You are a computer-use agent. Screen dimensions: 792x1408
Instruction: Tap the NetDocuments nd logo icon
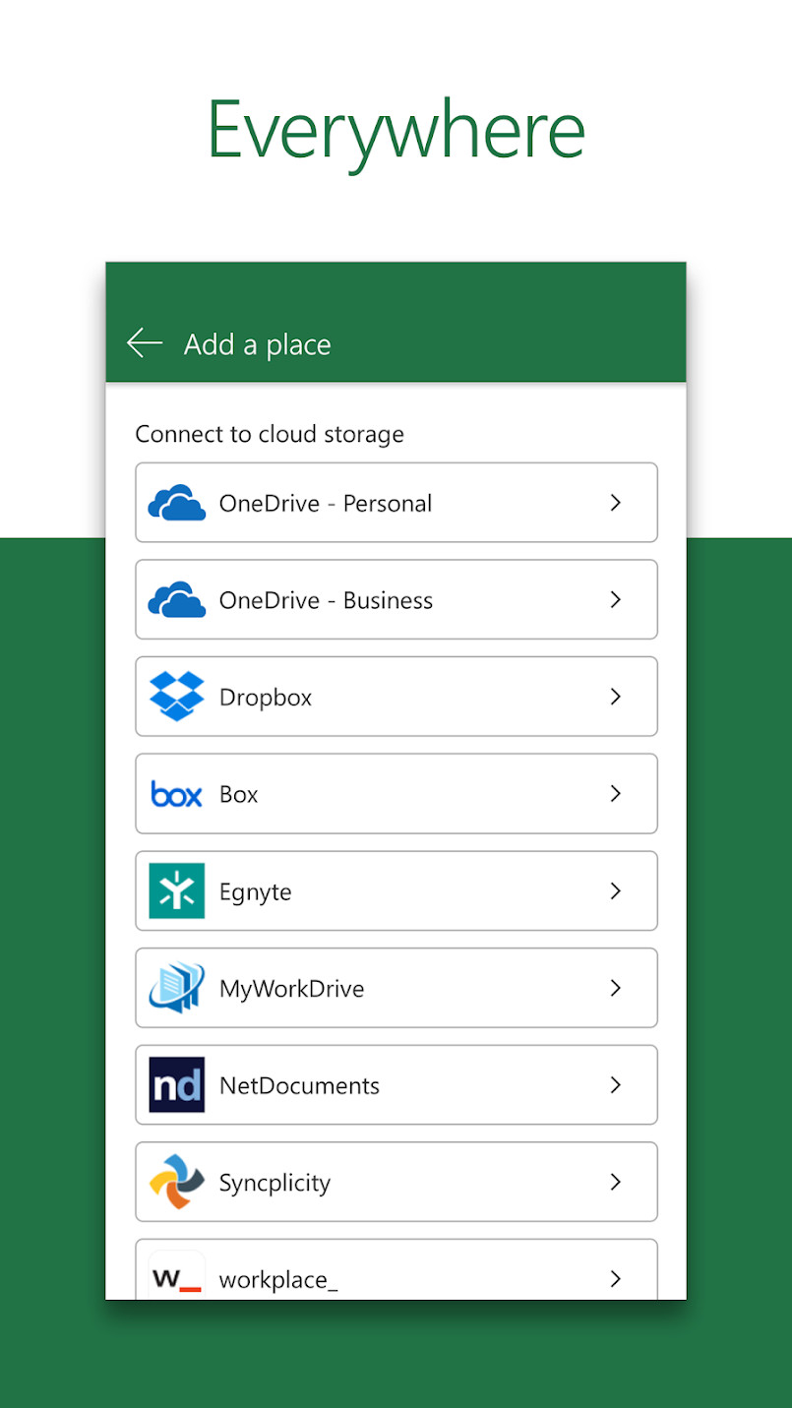pyautogui.click(x=177, y=1084)
